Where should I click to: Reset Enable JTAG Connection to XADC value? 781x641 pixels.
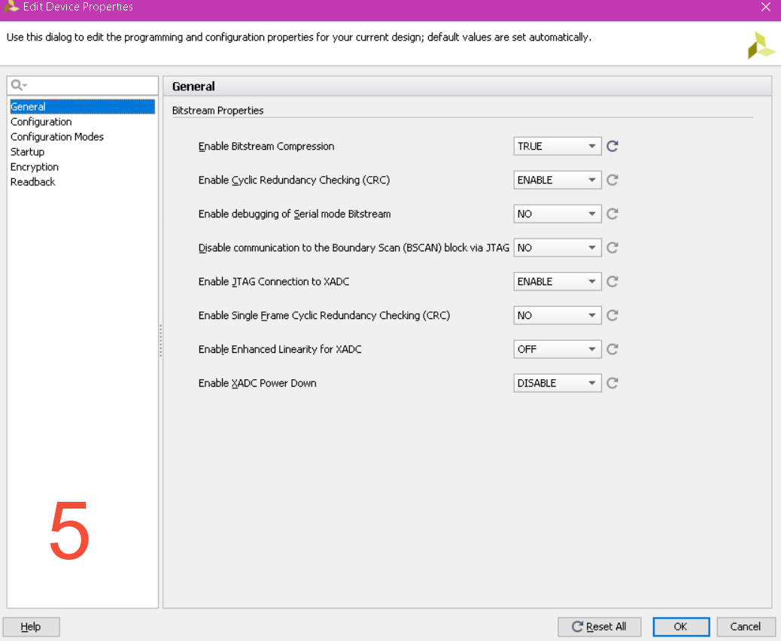click(612, 281)
